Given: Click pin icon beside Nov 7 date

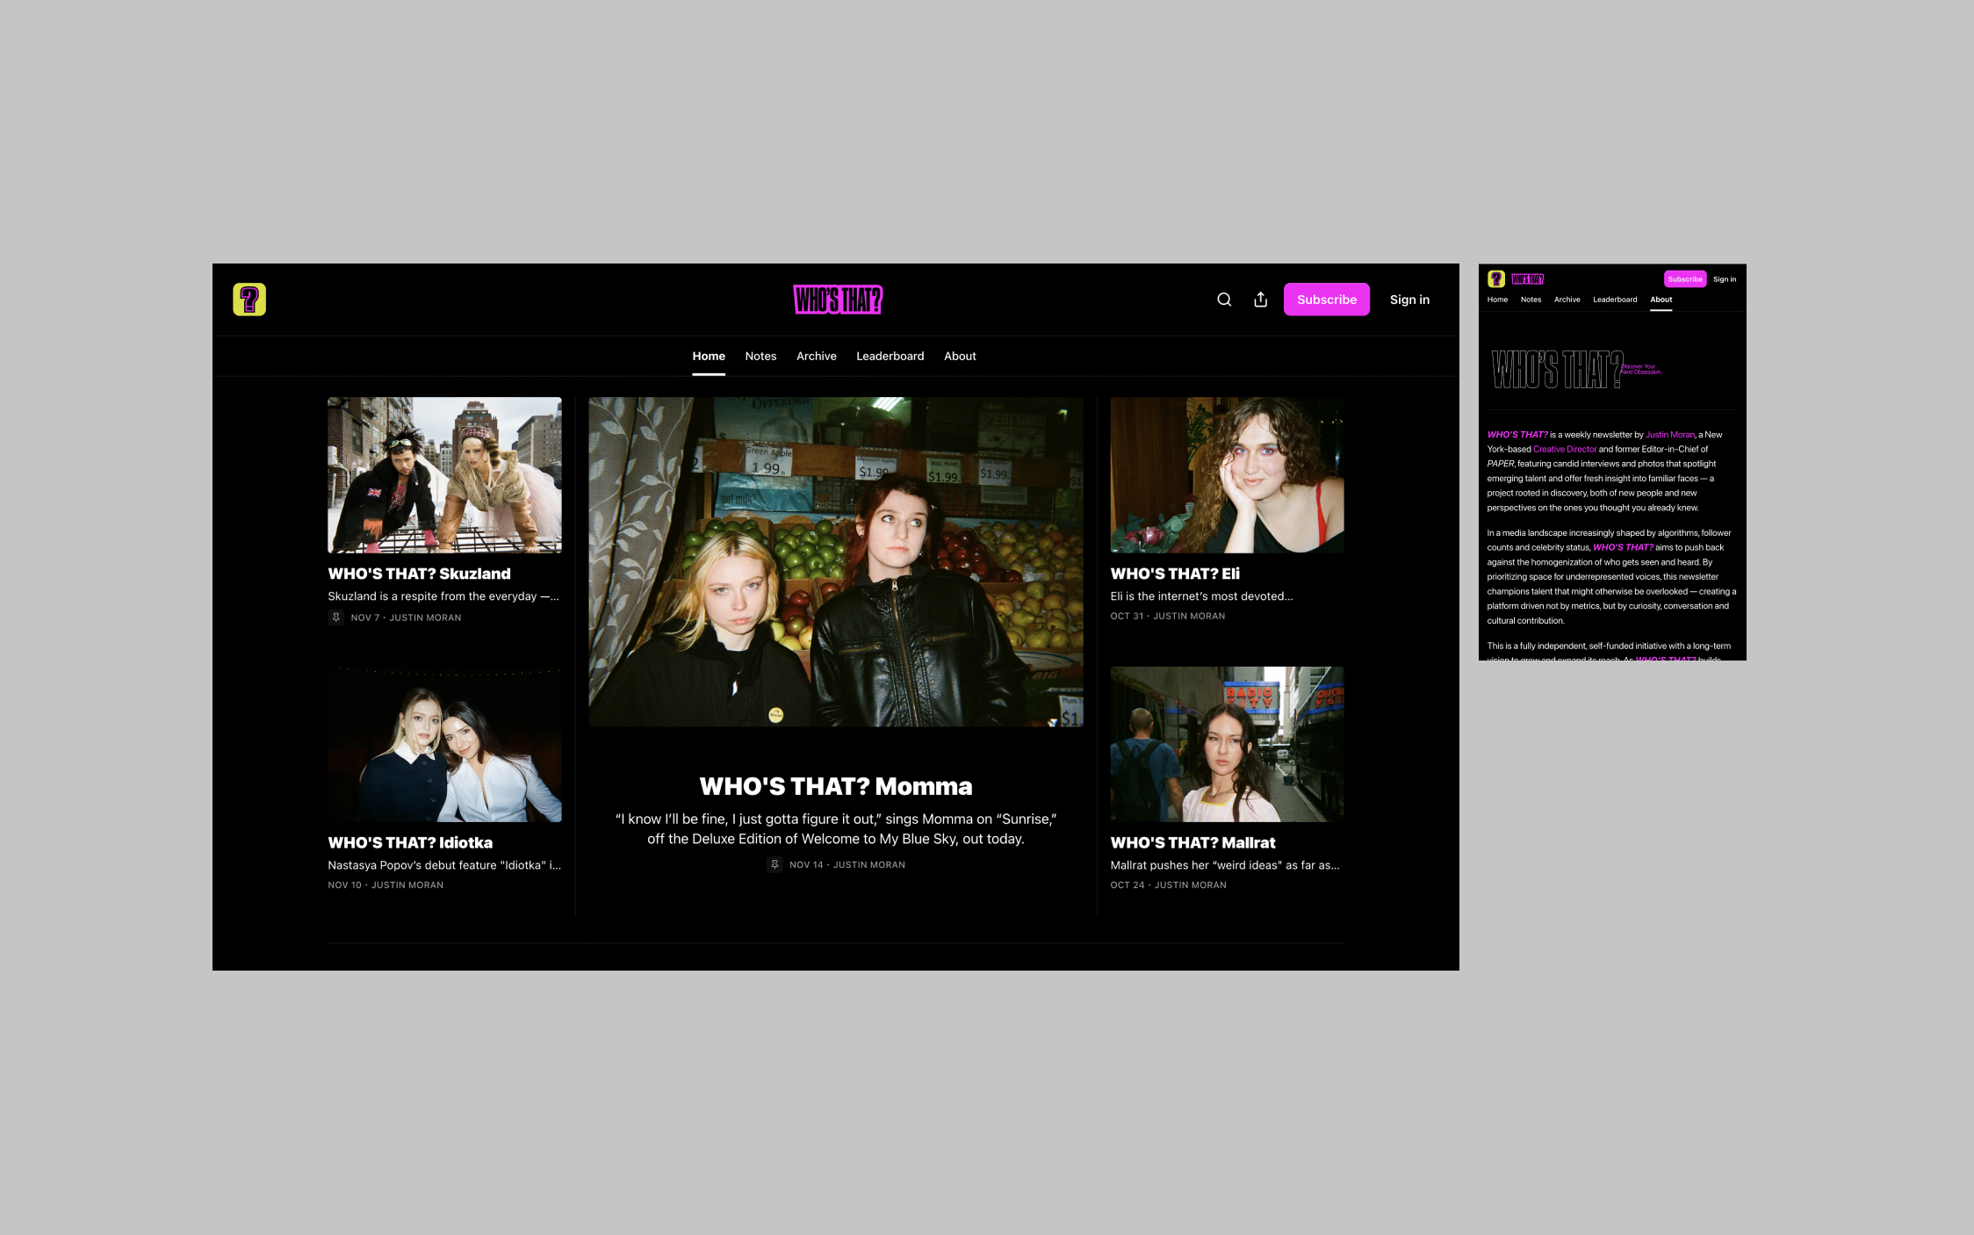Looking at the screenshot, I should (x=335, y=617).
